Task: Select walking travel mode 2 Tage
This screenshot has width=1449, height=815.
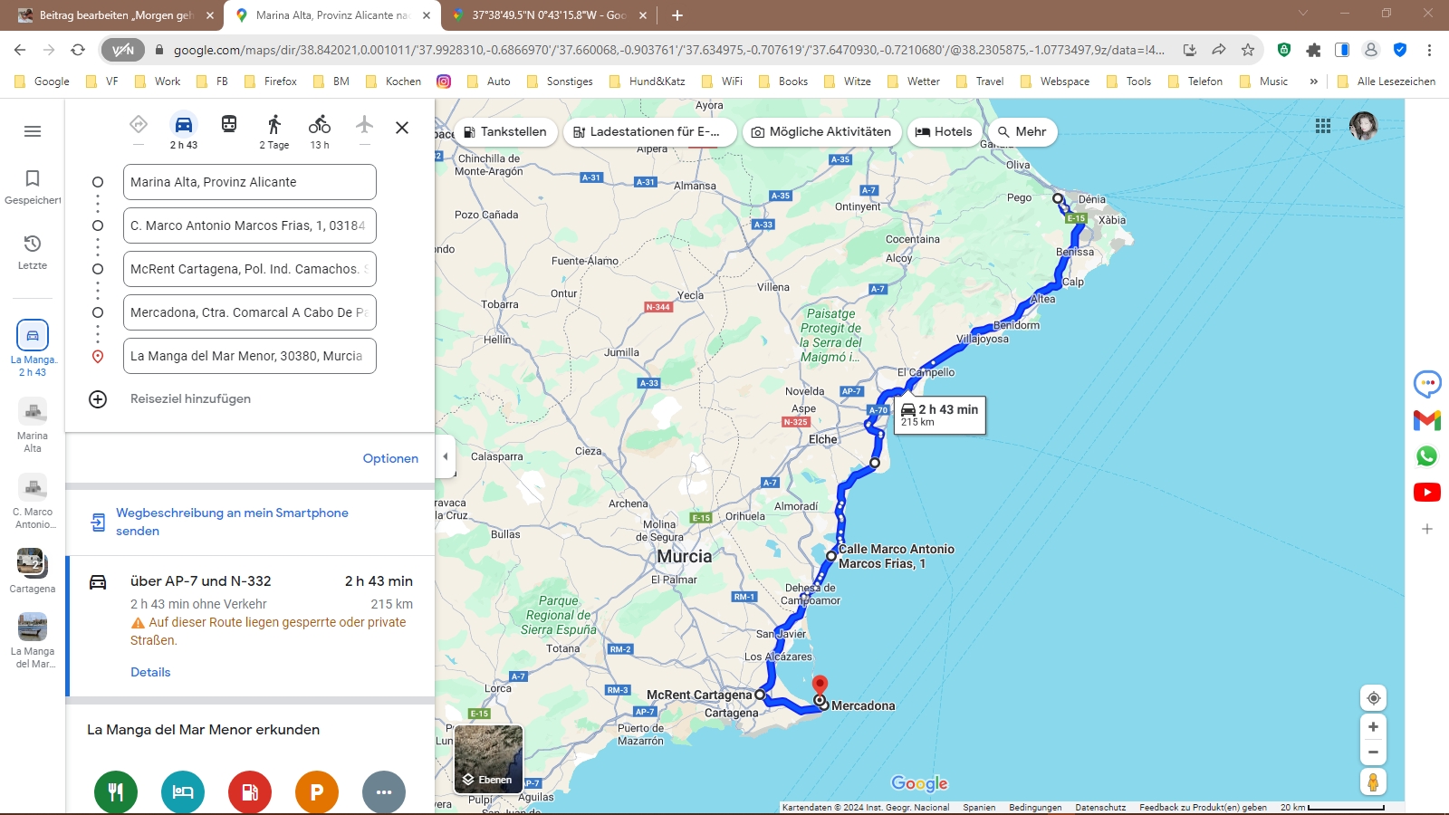Action: click(274, 130)
